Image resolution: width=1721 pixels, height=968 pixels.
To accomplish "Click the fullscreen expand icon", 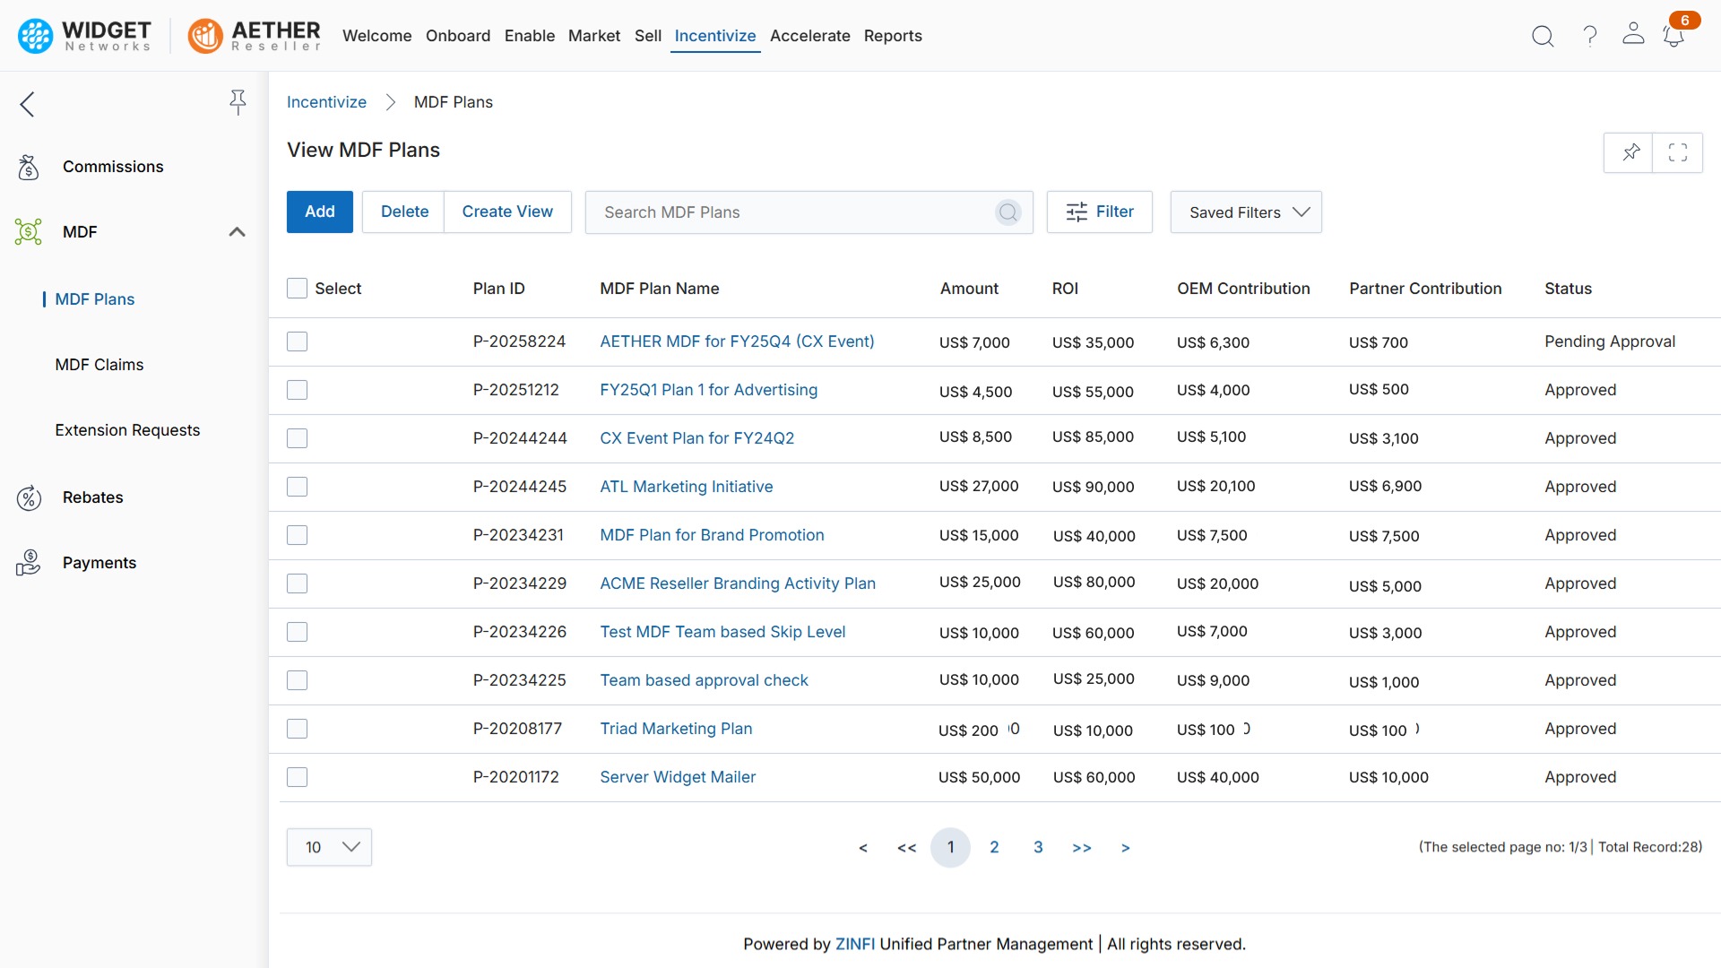I will pyautogui.click(x=1678, y=152).
